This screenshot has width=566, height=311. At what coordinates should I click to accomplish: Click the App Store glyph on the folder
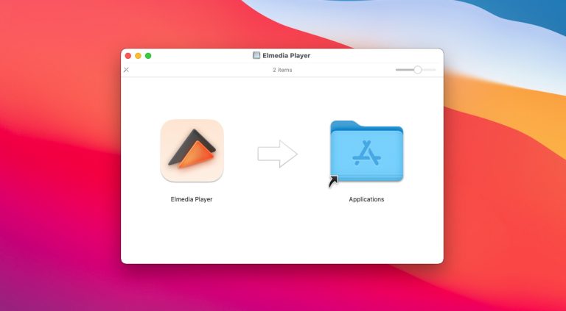[x=366, y=150]
